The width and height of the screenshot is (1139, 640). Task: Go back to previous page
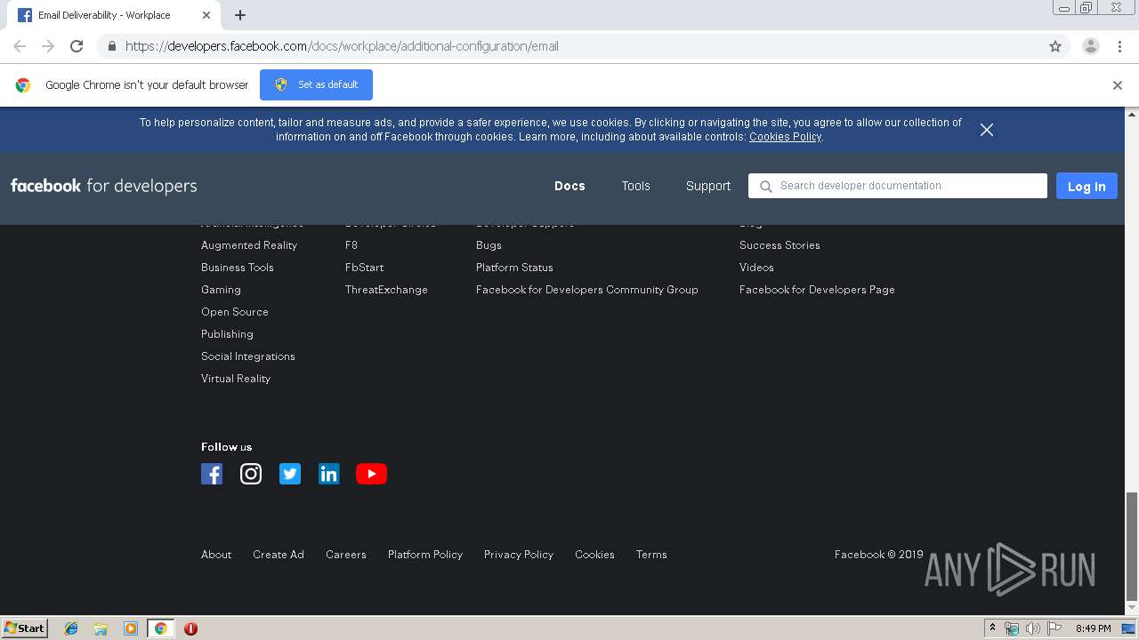click(x=20, y=46)
